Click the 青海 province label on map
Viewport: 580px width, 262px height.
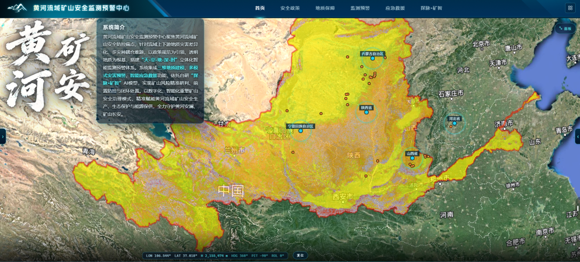click(89, 151)
